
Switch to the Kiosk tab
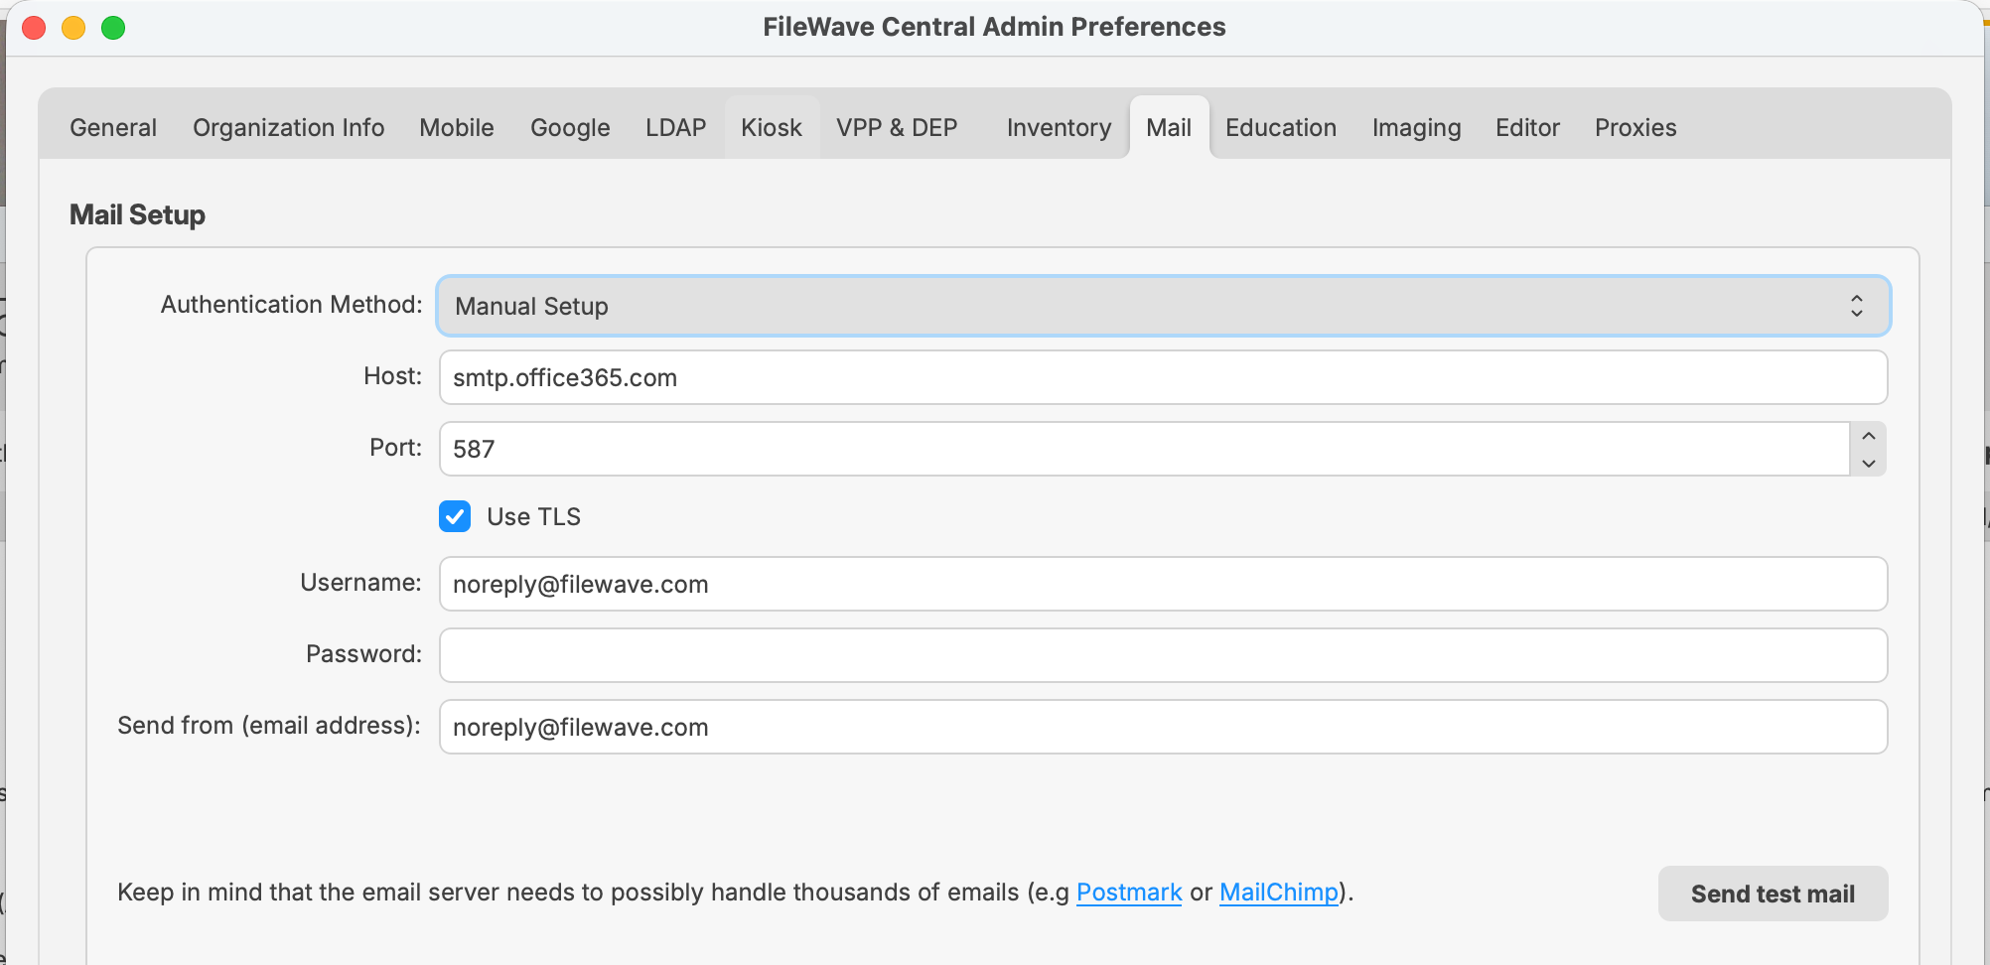point(772,128)
